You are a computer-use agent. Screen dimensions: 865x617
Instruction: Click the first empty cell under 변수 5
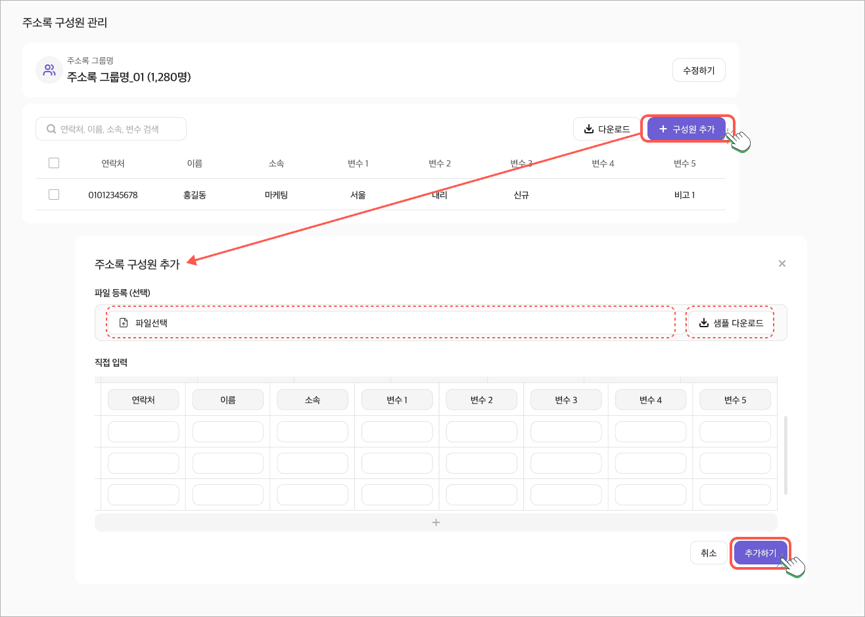click(735, 432)
